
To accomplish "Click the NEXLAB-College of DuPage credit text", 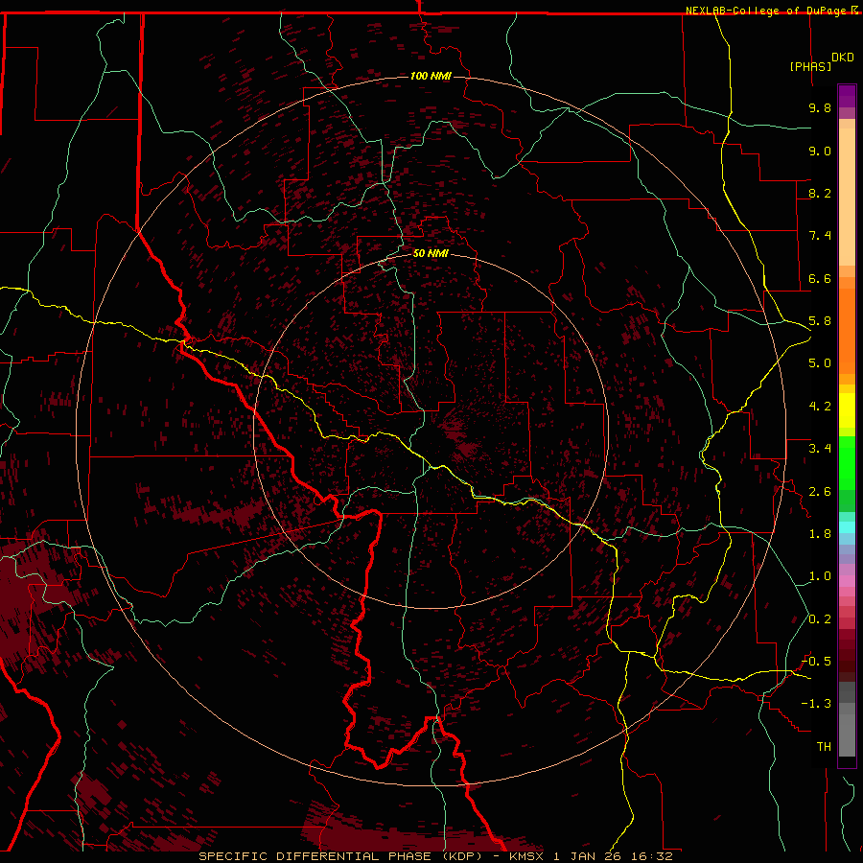I will pyautogui.click(x=767, y=11).
